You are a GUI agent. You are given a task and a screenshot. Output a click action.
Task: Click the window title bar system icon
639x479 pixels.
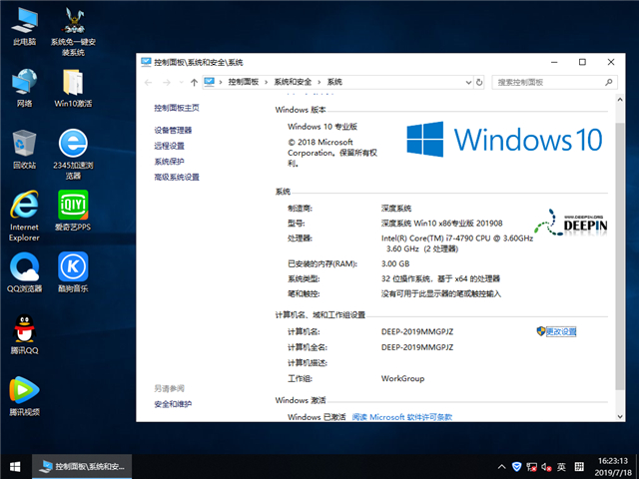(x=146, y=62)
